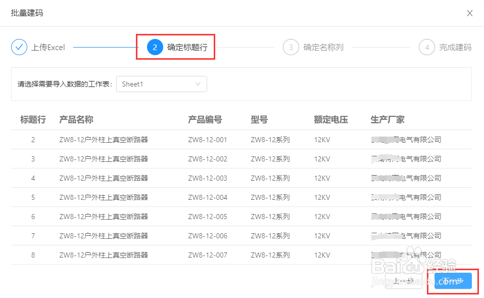Click the X icon to close 批量建码 dialog
The height and width of the screenshot is (298, 484).
pos(470,13)
